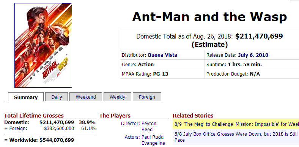Open the Weekend tab
Image resolution: width=299 pixels, height=147 pixels.
[86, 97]
